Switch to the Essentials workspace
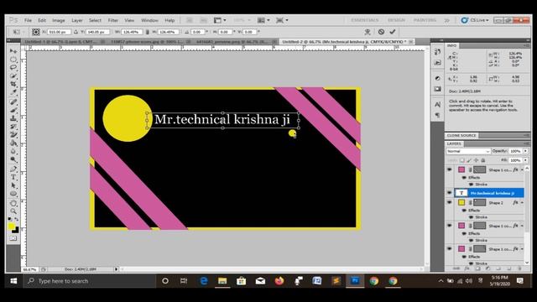The image size is (537, 302). pyautogui.click(x=365, y=20)
